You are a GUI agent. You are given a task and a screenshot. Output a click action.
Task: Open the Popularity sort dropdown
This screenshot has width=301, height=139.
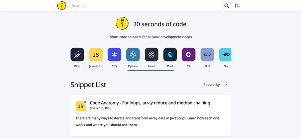[x=215, y=85]
